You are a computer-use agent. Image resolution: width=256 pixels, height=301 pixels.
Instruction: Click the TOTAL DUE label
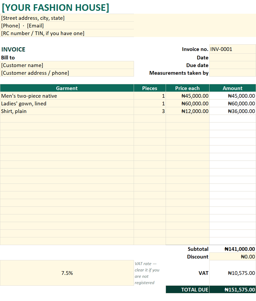pos(188,289)
